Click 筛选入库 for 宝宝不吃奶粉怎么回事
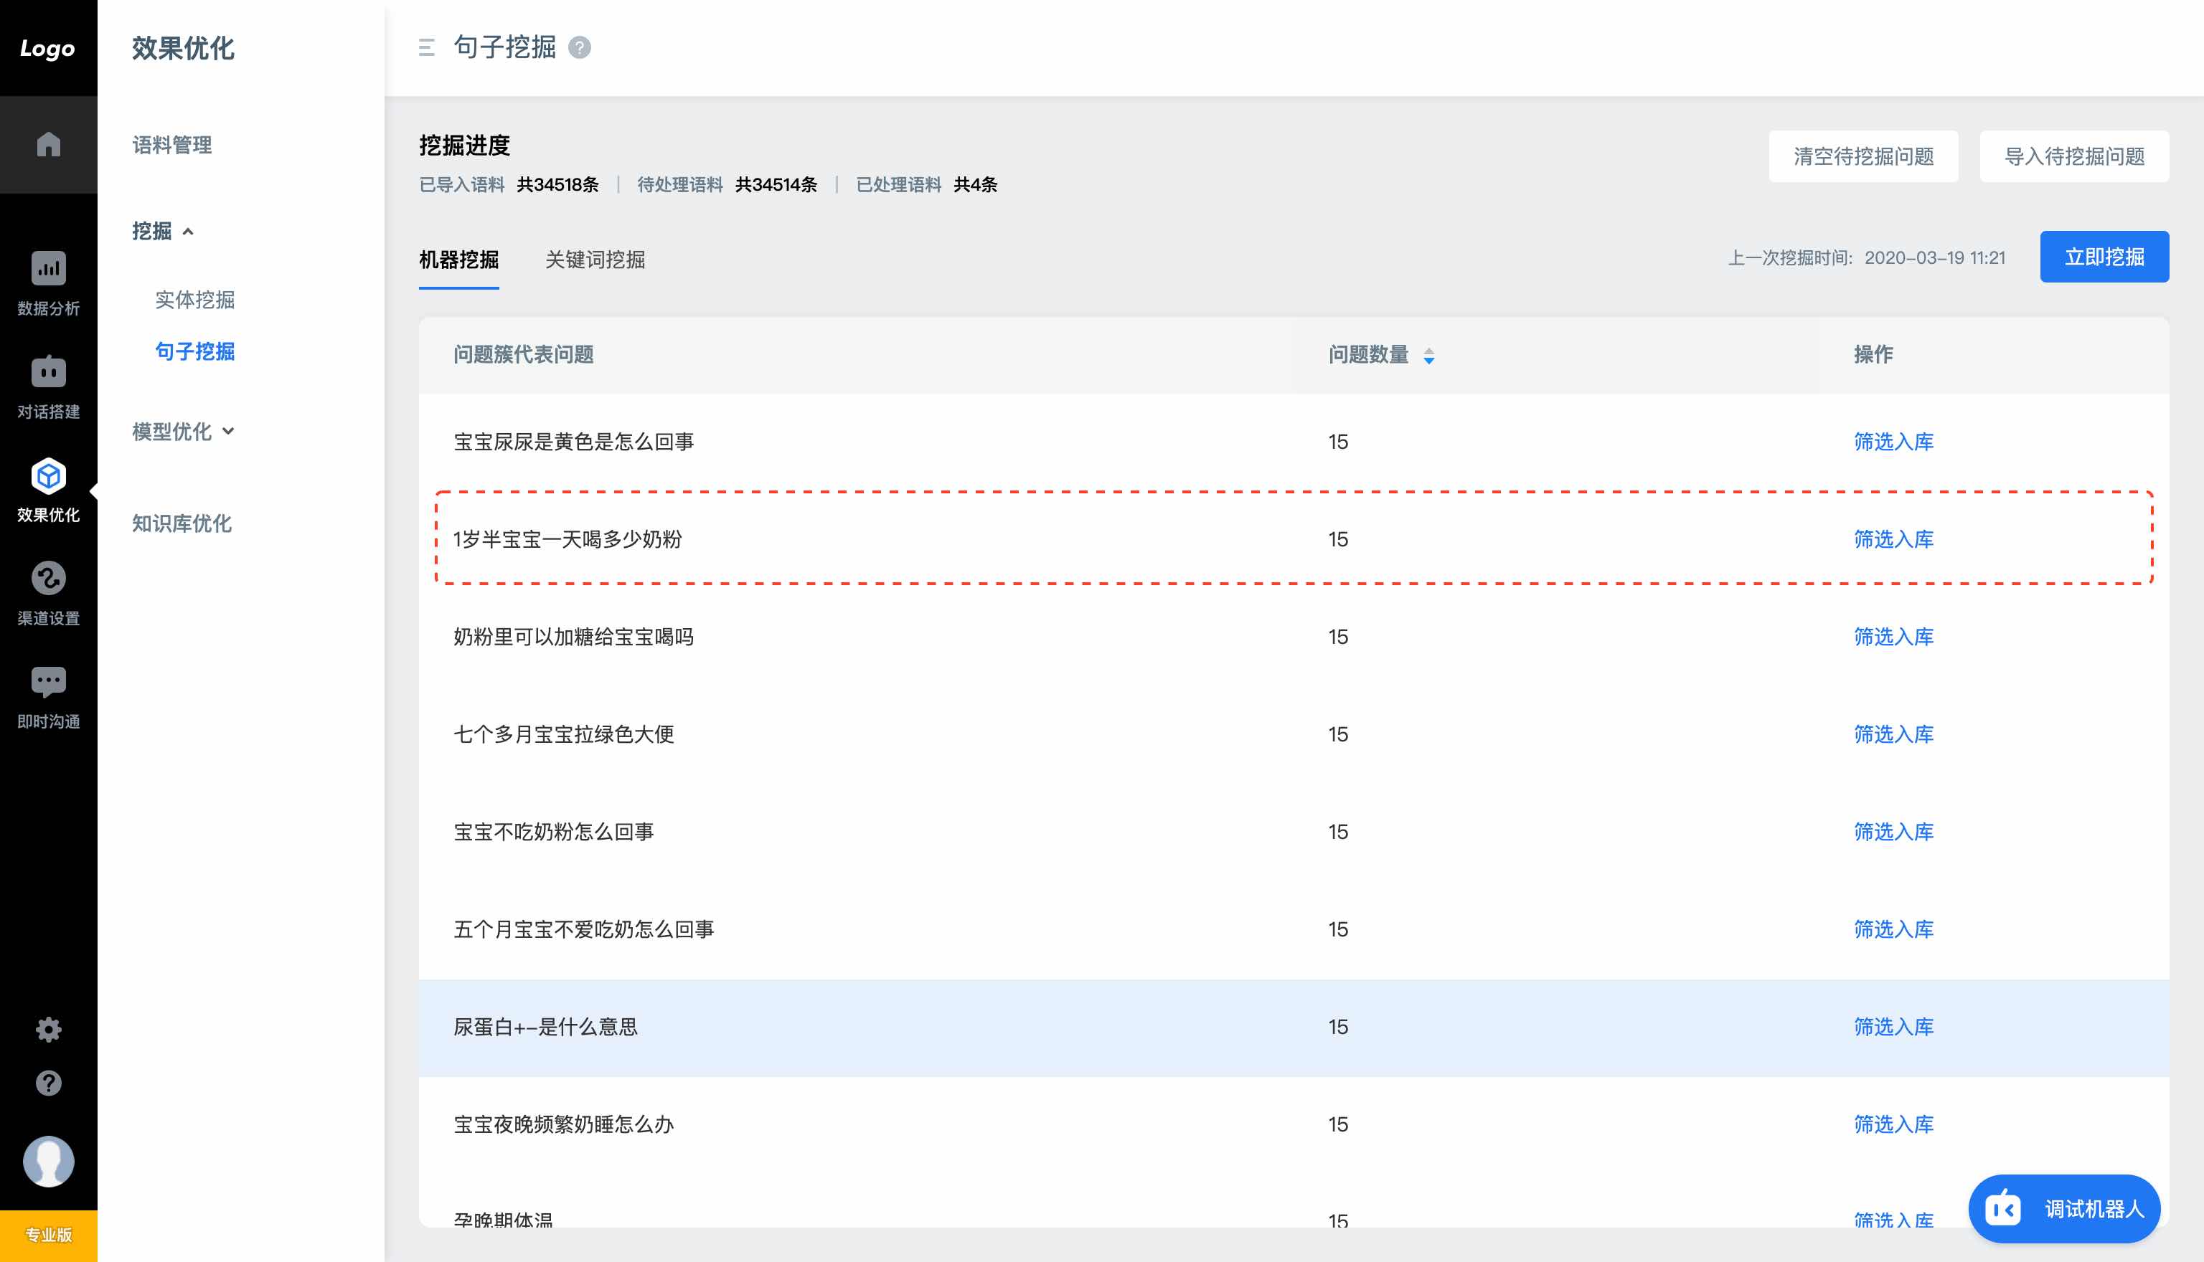This screenshot has height=1262, width=2204. click(1893, 831)
